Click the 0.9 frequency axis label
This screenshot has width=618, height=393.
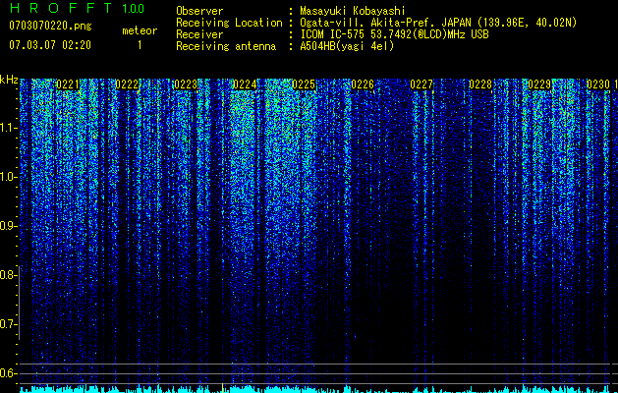point(9,226)
